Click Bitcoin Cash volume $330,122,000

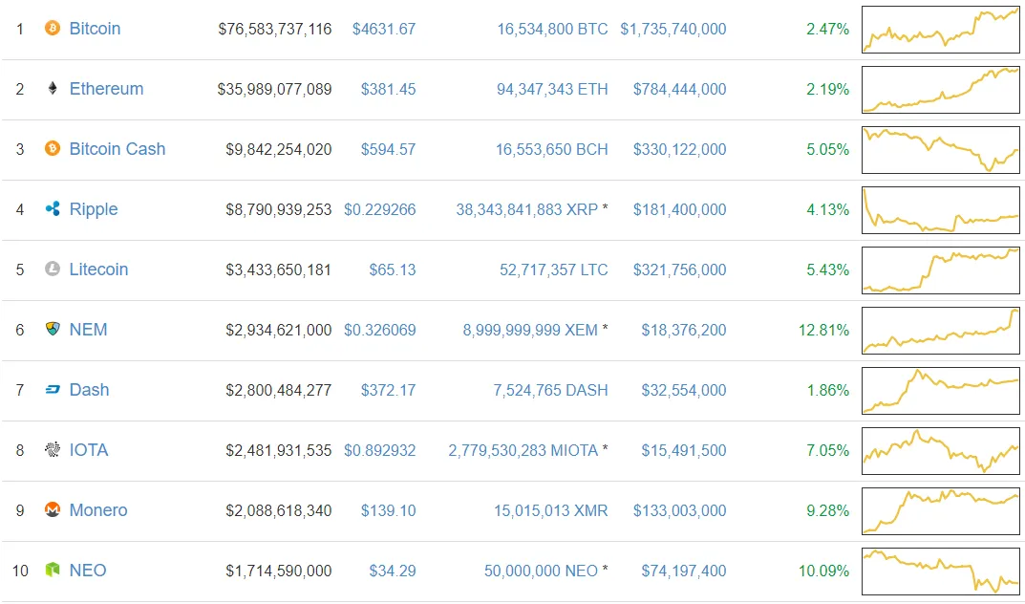point(680,150)
